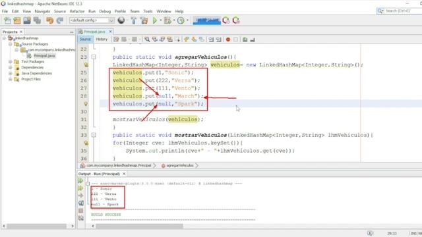Image resolution: width=422 pixels, height=237 pixels.
Task: Click the Previous Bookmark icon
Action: click(x=186, y=39)
